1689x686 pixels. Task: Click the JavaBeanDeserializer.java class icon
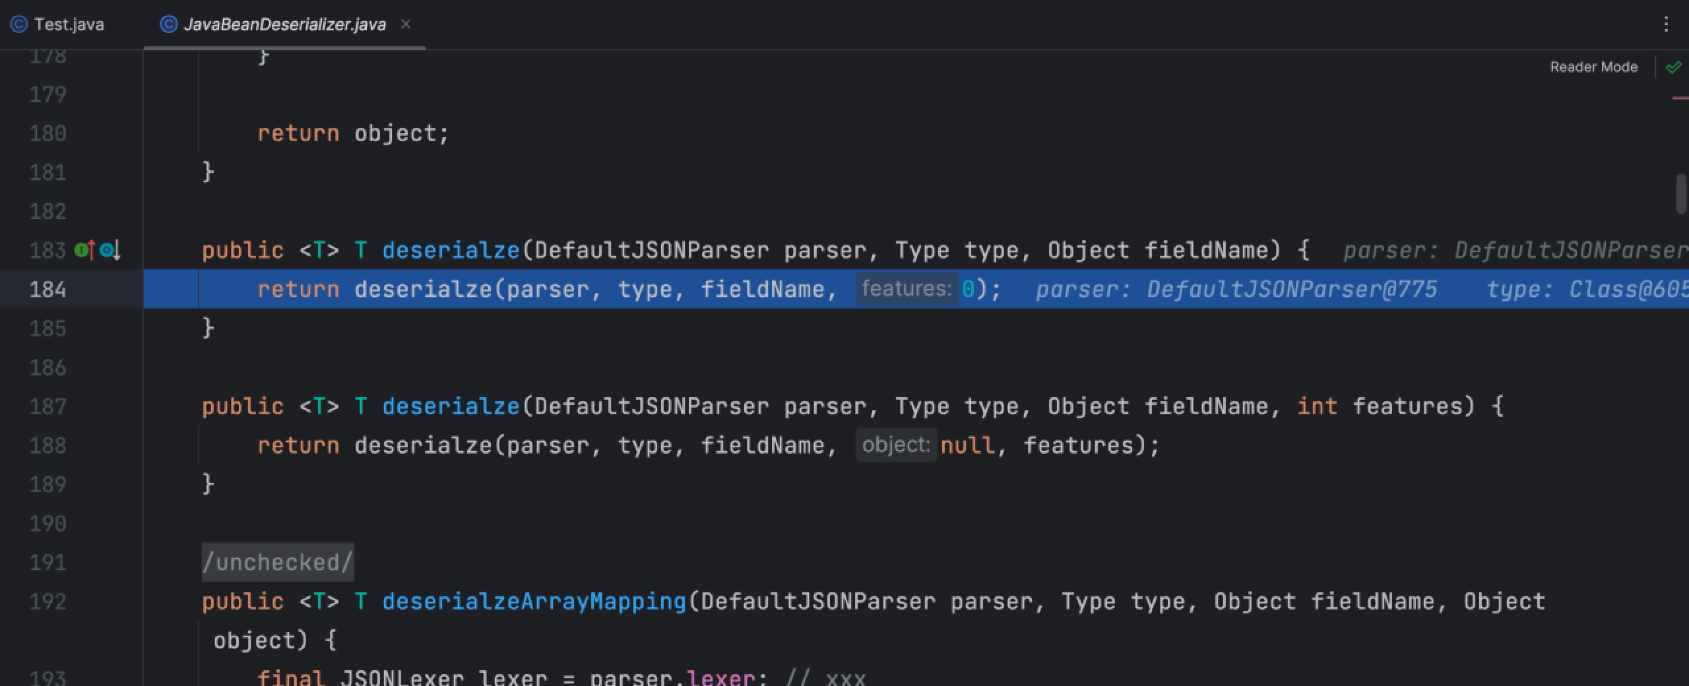click(169, 24)
